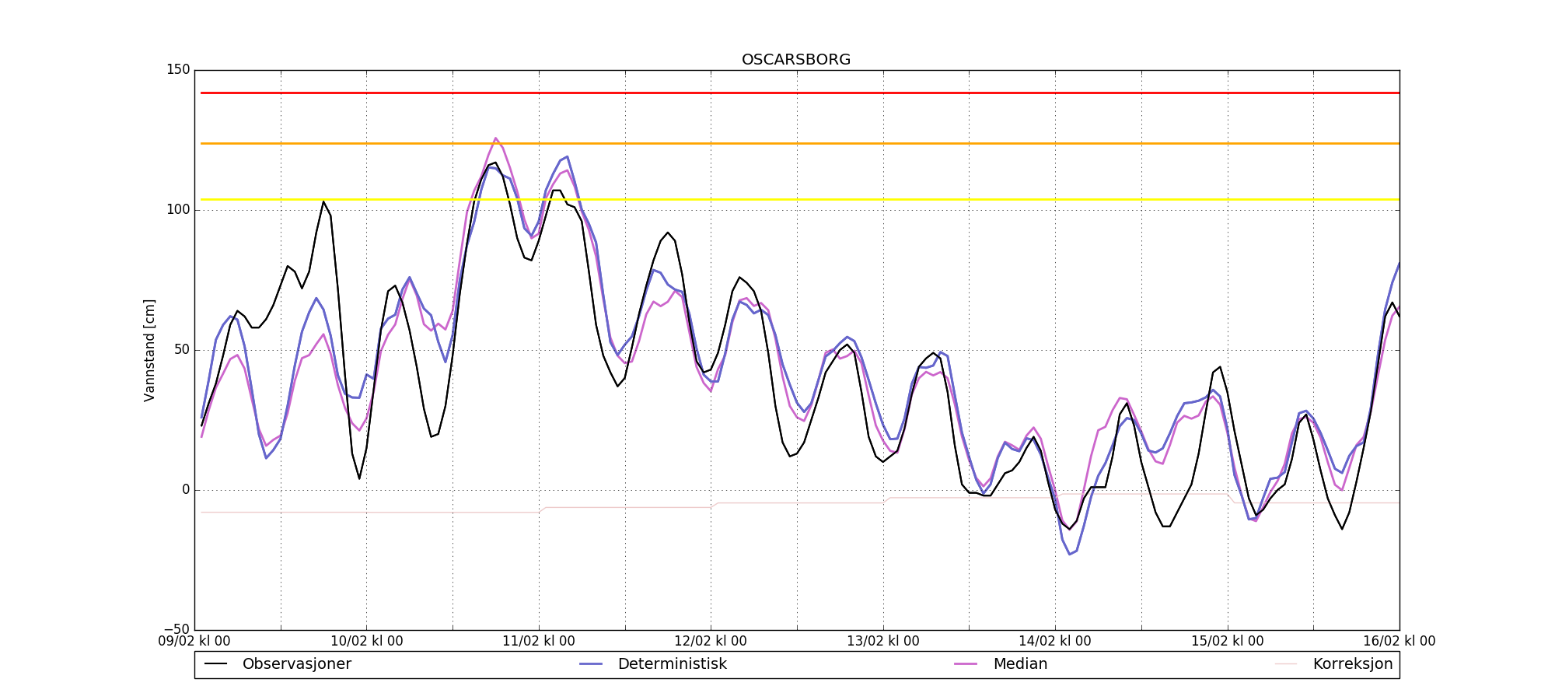The width and height of the screenshot is (1555, 700).
Task: Click the 16/02 kl 00 x-axis tick label
Action: coord(1399,642)
